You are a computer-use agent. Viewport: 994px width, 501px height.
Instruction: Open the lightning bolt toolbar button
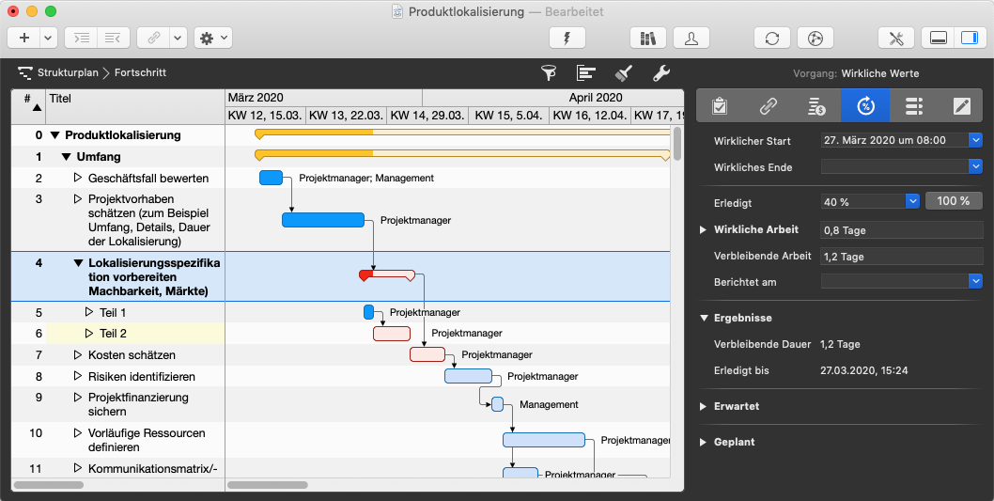tap(567, 38)
